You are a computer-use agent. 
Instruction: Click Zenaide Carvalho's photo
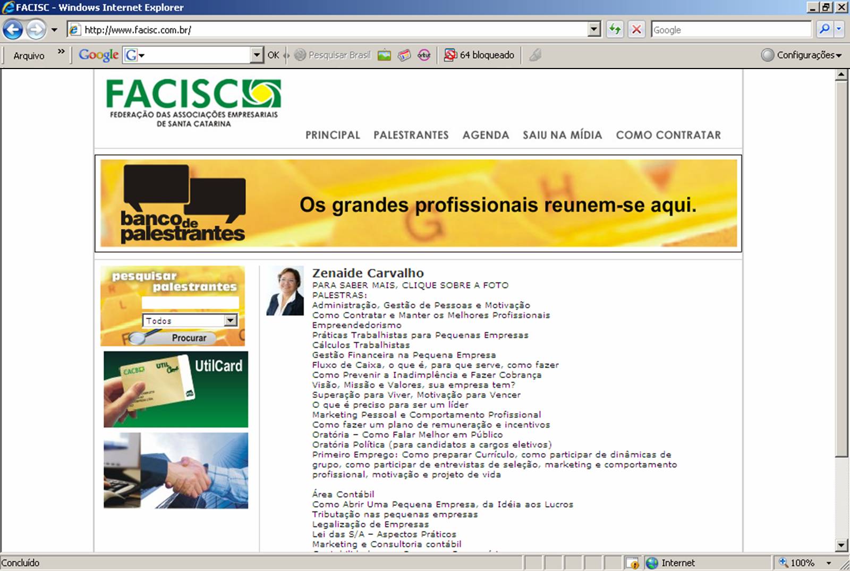(x=285, y=291)
